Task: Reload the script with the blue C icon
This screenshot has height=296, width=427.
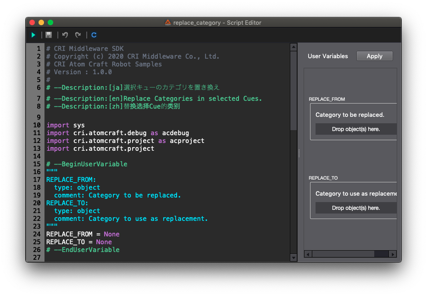Action: [94, 35]
